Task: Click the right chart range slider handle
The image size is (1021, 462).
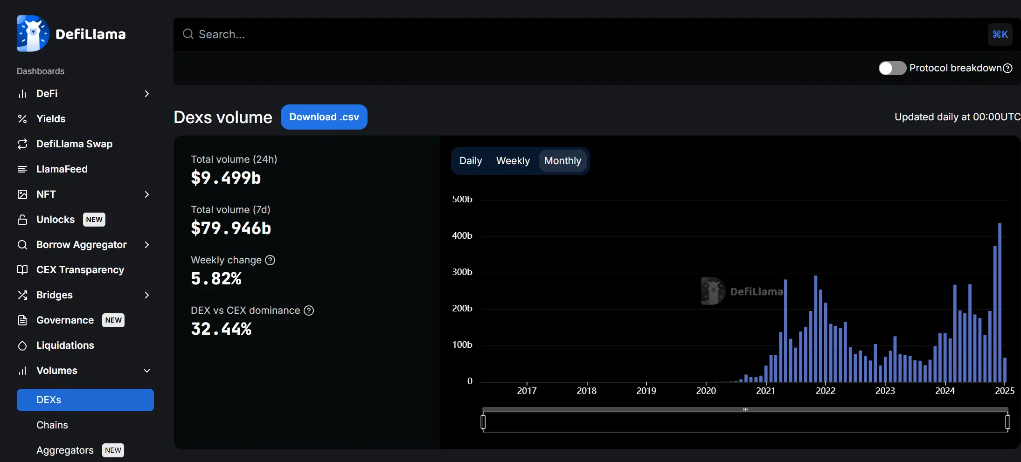Action: click(1007, 422)
